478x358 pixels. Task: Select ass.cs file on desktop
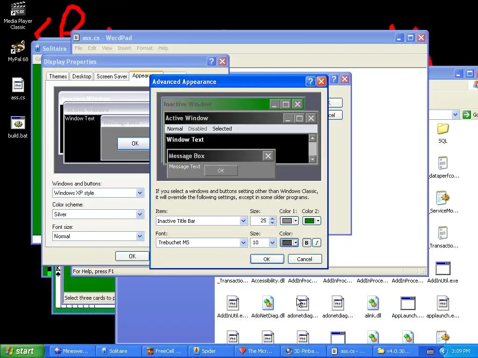click(x=18, y=89)
